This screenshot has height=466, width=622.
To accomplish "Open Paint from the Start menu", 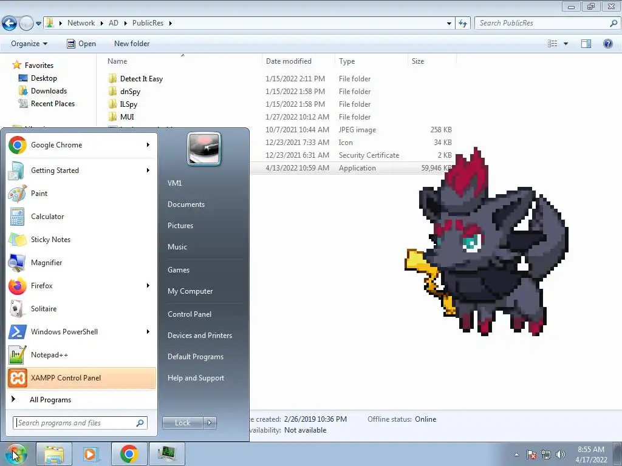I will coord(81,194).
